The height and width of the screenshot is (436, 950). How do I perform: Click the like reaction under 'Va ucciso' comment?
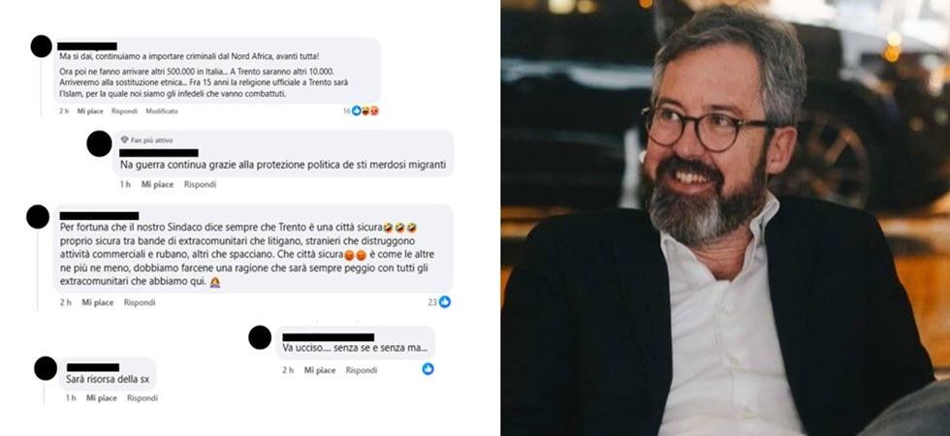tap(427, 369)
